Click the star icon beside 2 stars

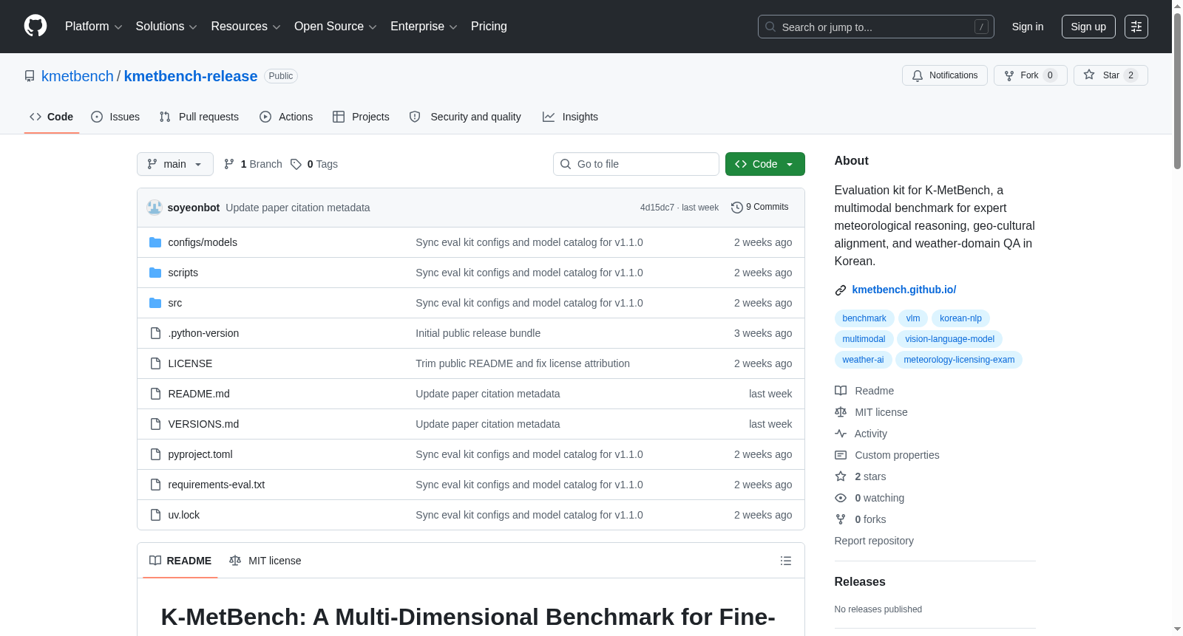(841, 476)
